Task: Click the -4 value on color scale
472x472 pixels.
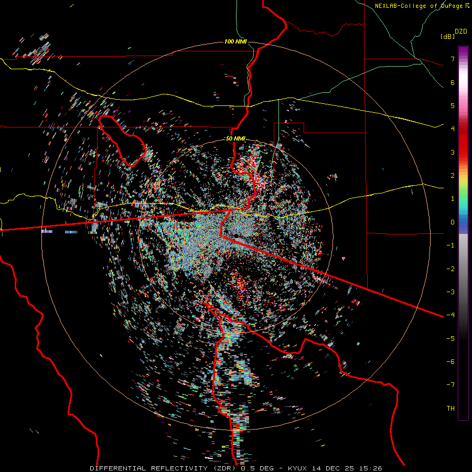Action: pyautogui.click(x=450, y=315)
